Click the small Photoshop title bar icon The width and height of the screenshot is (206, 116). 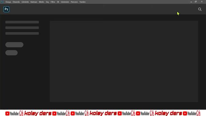(2, 2)
